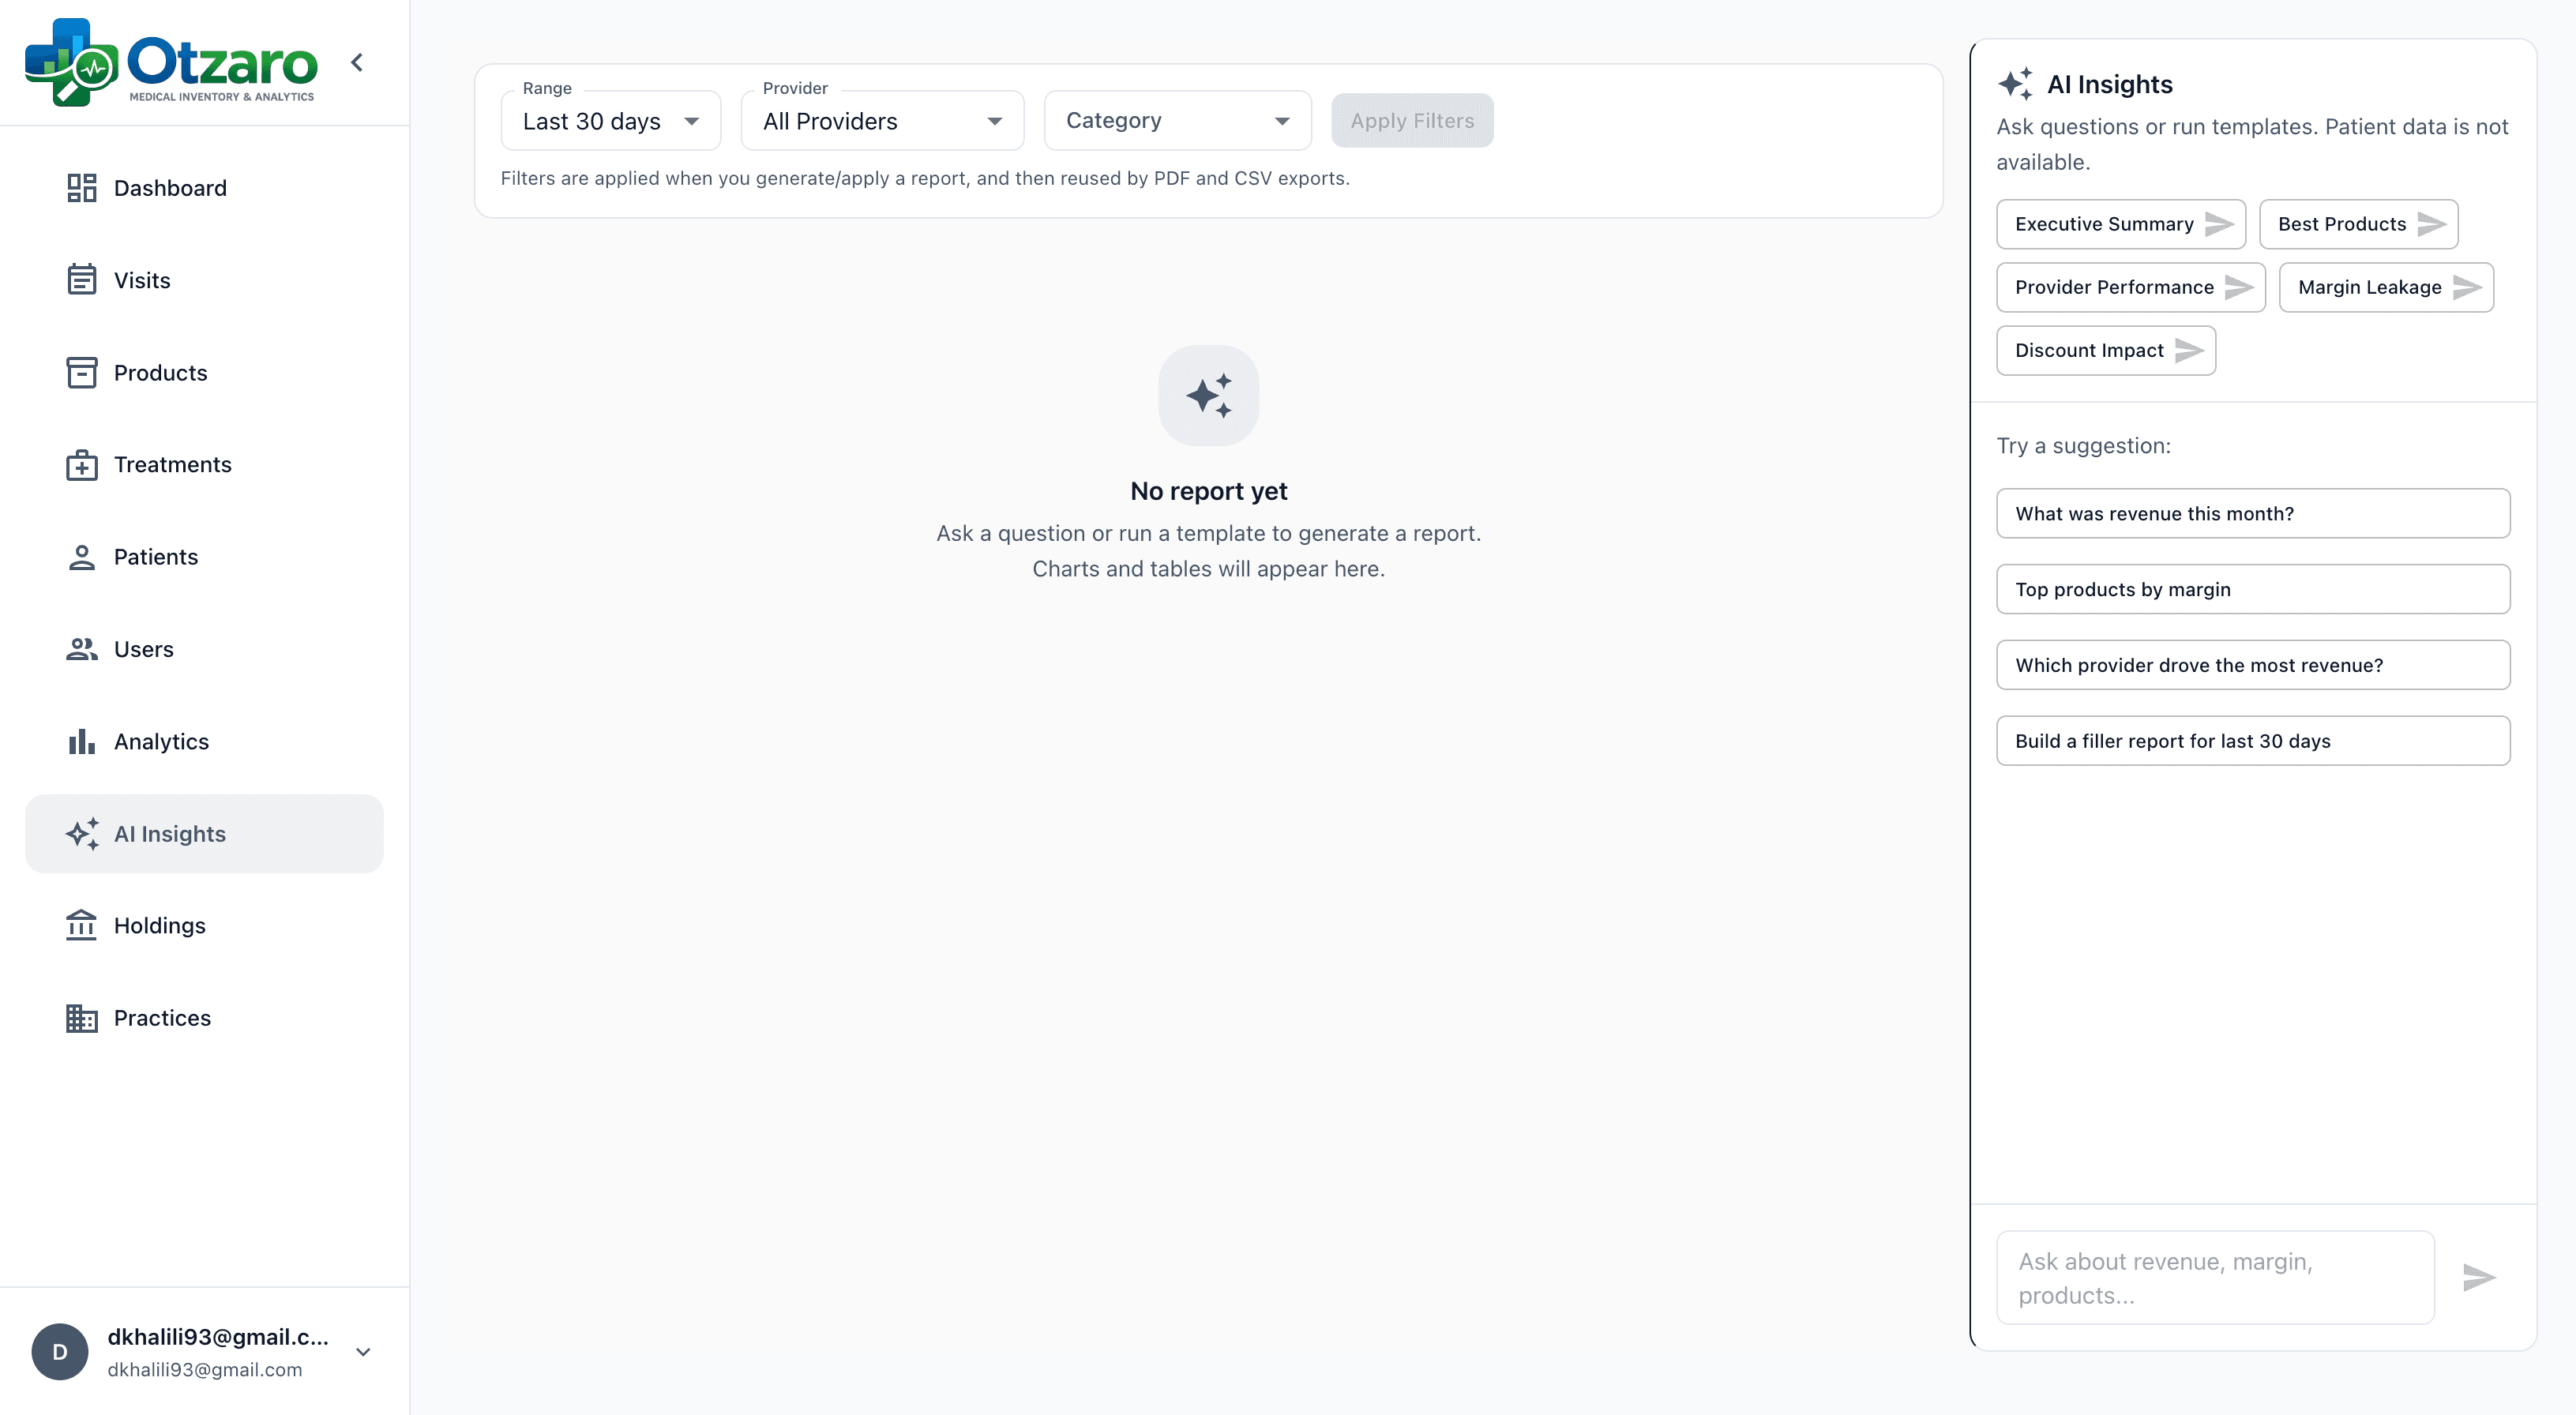Viewport: 2576px width, 1415px height.
Task: Collapse the sidebar with the left chevron
Action: [357, 62]
